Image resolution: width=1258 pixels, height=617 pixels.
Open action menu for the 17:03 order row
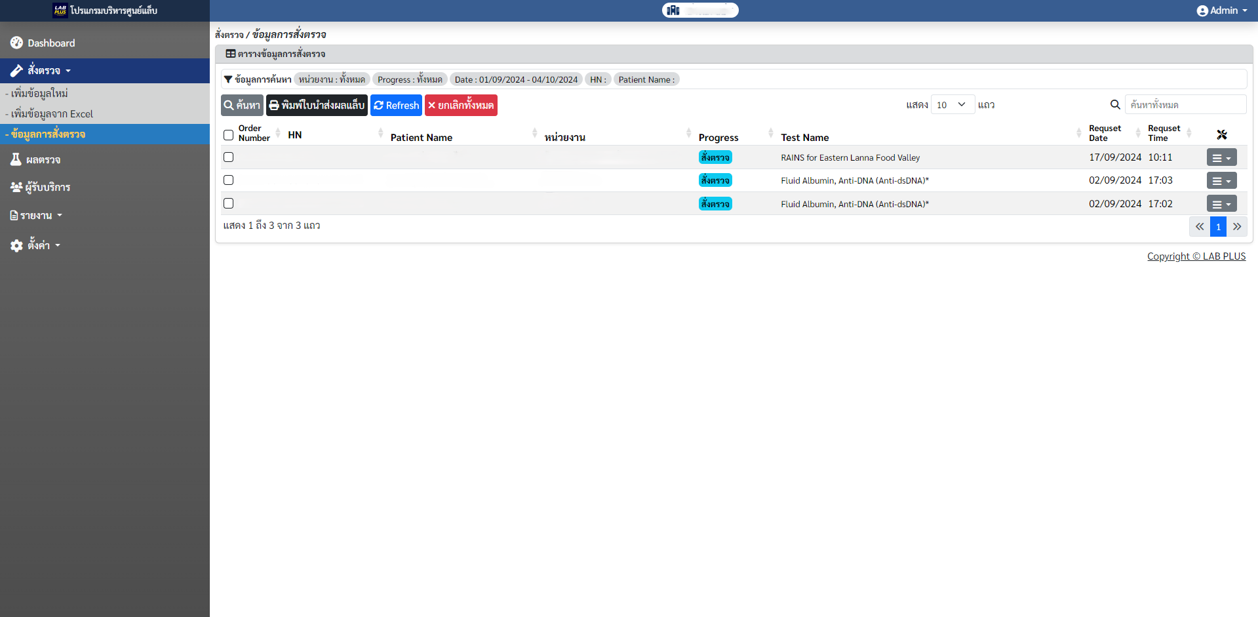[1221, 181]
